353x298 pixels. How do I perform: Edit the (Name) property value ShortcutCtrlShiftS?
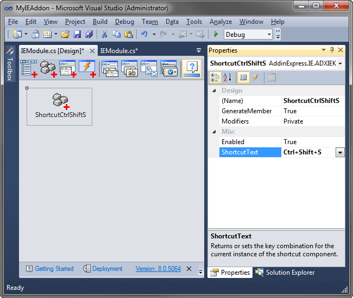313,101
